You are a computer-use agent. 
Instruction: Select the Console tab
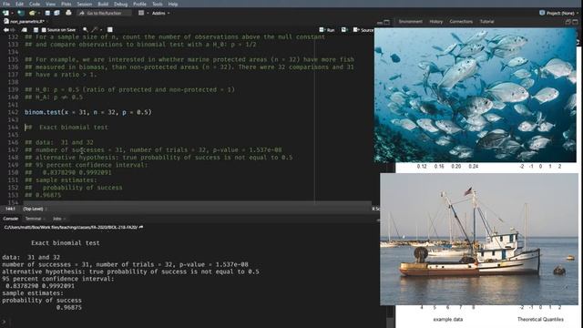11,219
